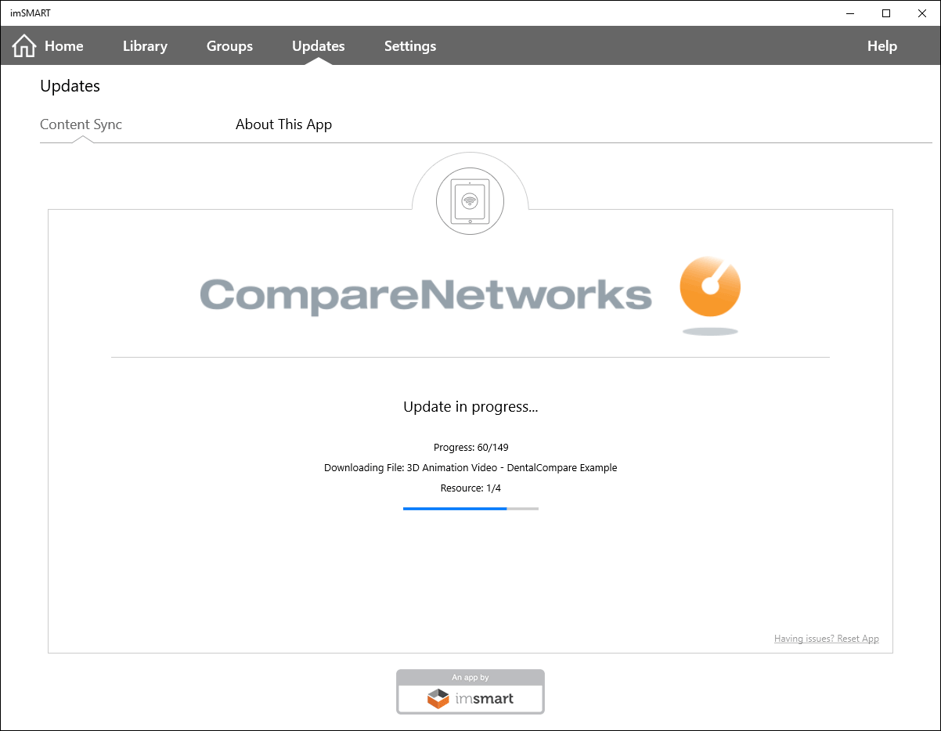941x731 pixels.
Task: Click the 'An app by imsmart' badge
Action: (x=470, y=692)
